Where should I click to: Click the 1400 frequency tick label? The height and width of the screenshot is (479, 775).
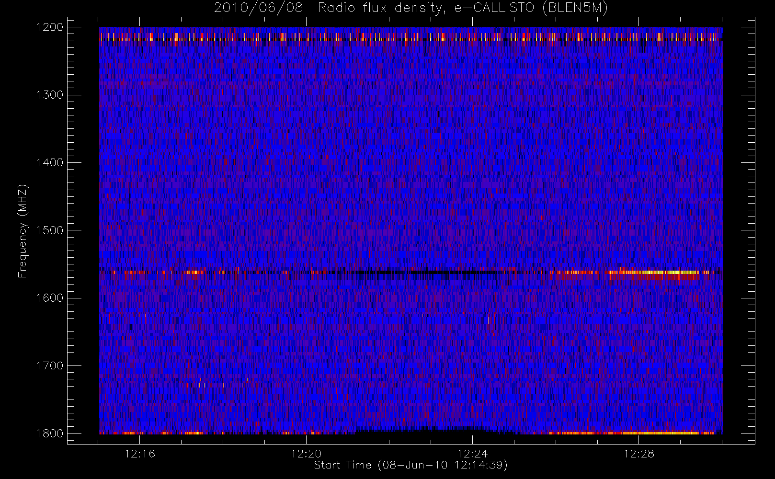(x=50, y=162)
